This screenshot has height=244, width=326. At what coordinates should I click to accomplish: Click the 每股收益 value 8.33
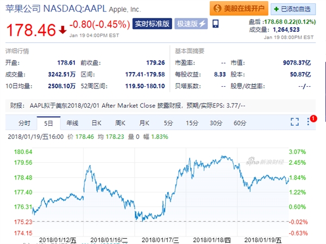220,74
